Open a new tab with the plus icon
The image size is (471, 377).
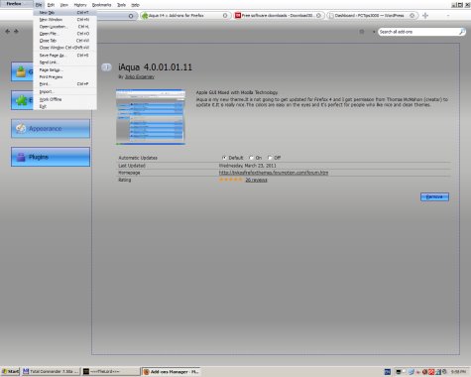(425, 16)
